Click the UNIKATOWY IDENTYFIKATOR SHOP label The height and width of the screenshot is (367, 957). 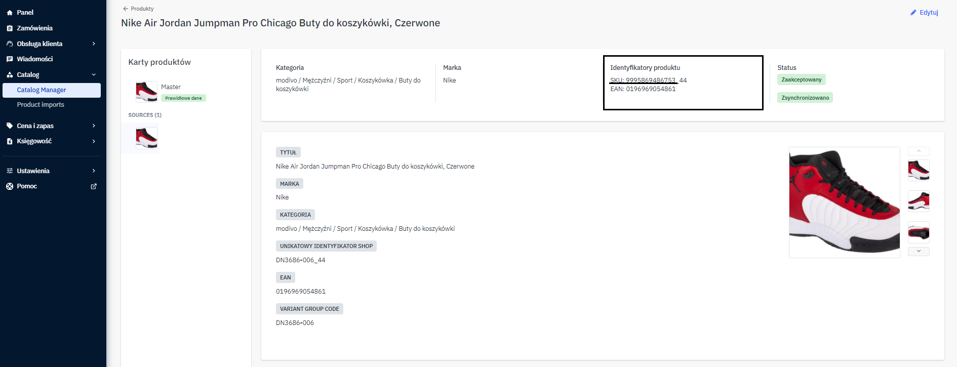click(x=326, y=246)
